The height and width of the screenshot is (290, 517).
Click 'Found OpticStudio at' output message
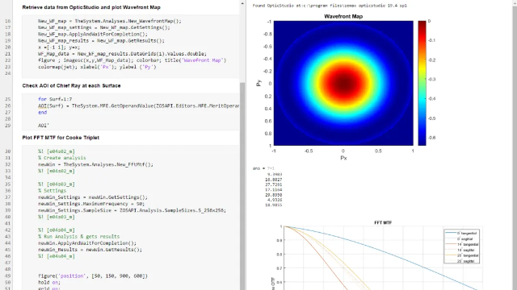(330, 6)
